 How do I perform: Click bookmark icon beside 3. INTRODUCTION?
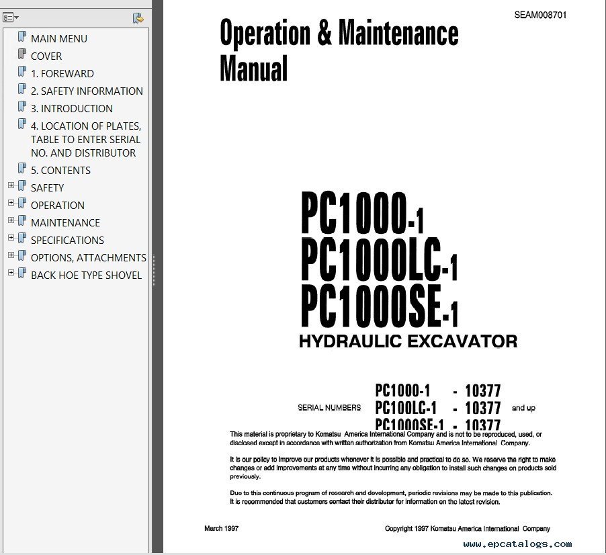coord(22,106)
